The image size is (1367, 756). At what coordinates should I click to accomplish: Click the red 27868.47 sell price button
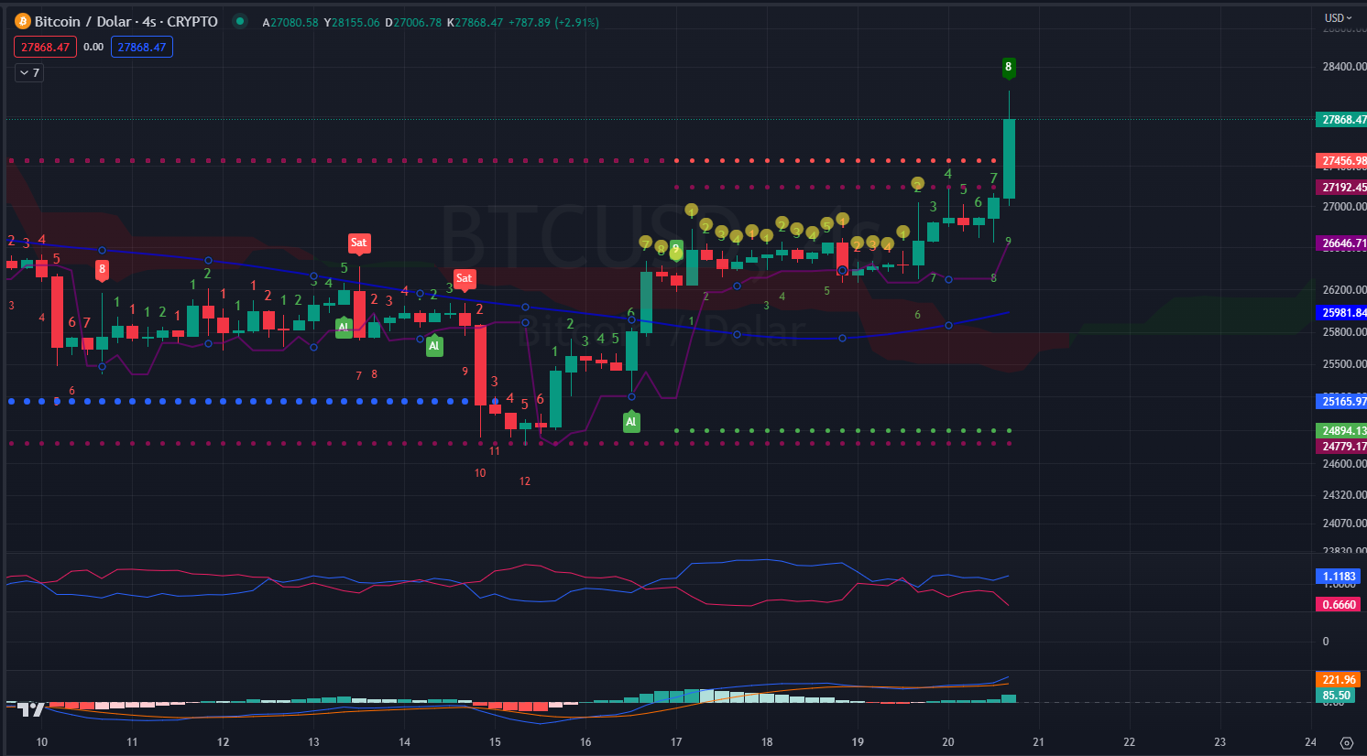[x=45, y=47]
